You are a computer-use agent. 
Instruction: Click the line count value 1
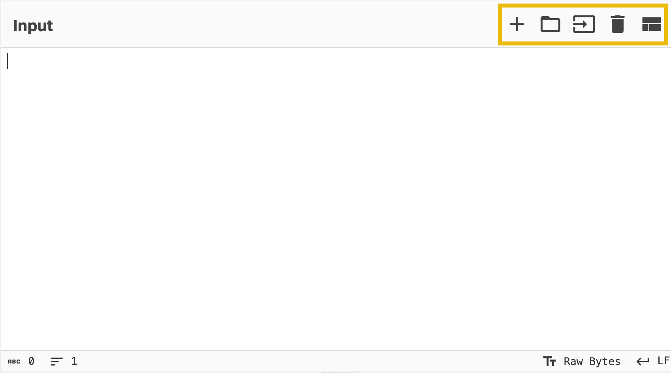point(74,361)
